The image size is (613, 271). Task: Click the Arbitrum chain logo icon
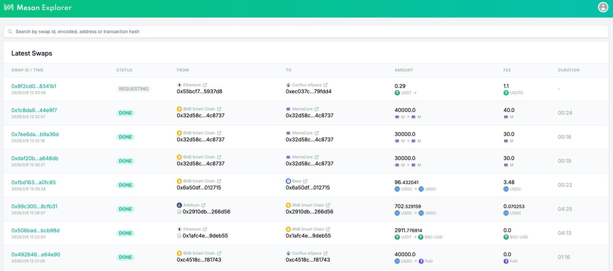tap(179, 205)
